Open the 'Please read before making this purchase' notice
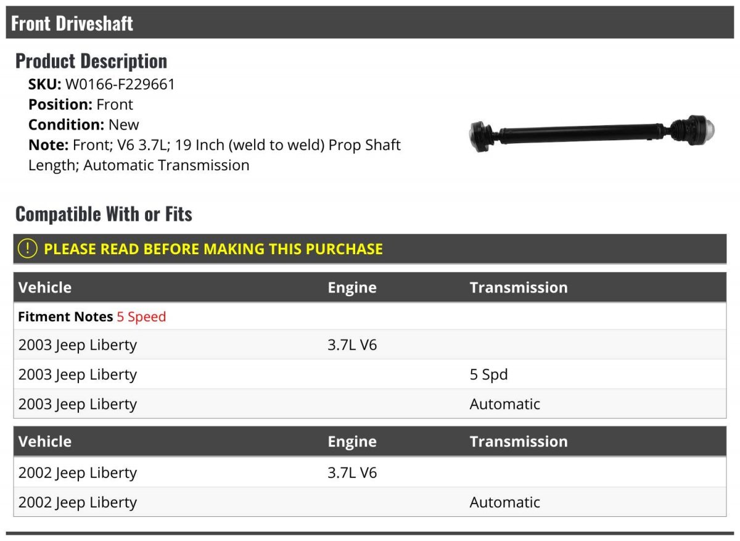Viewport: 740px width, 541px height. 213,249
